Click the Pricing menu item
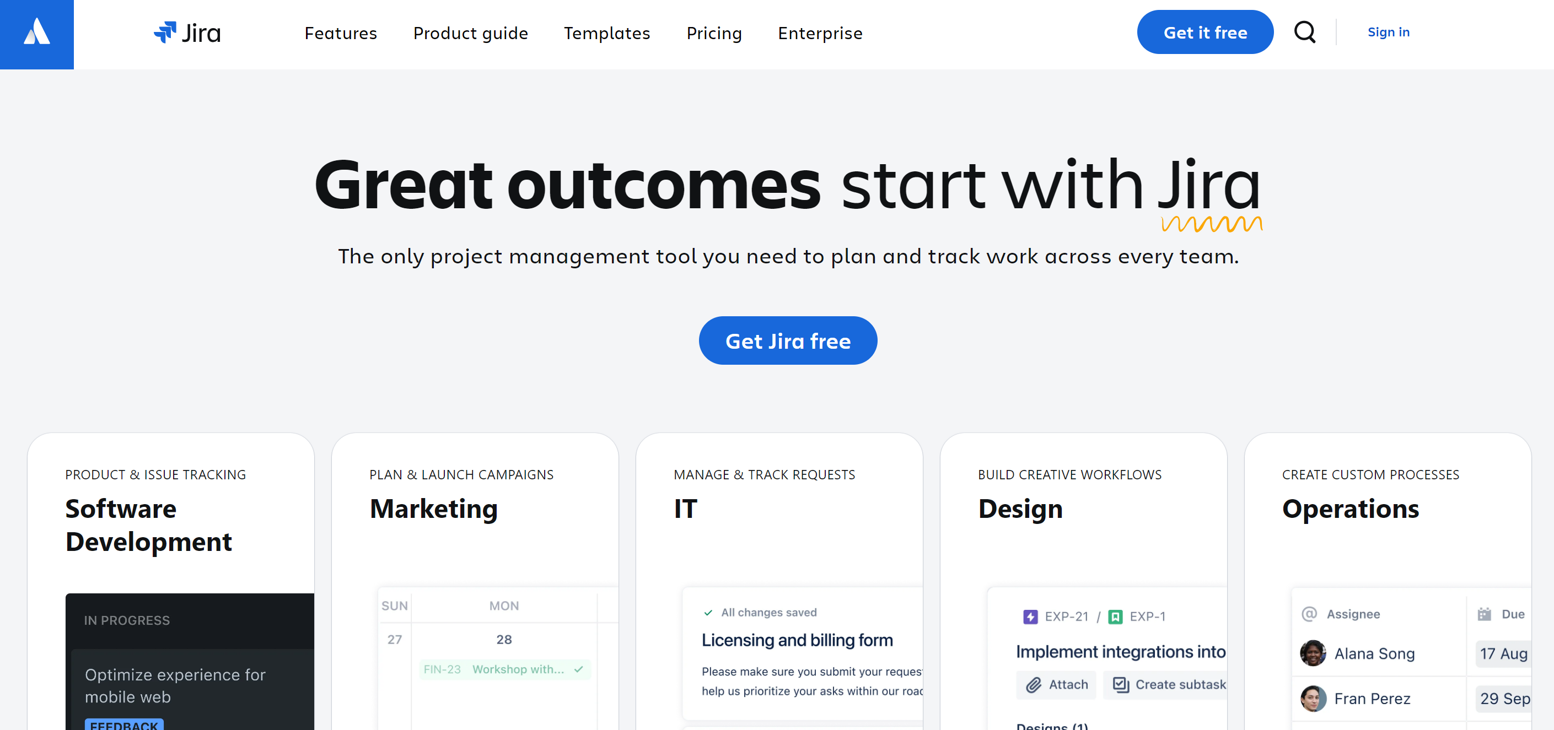This screenshot has height=730, width=1554. click(713, 33)
